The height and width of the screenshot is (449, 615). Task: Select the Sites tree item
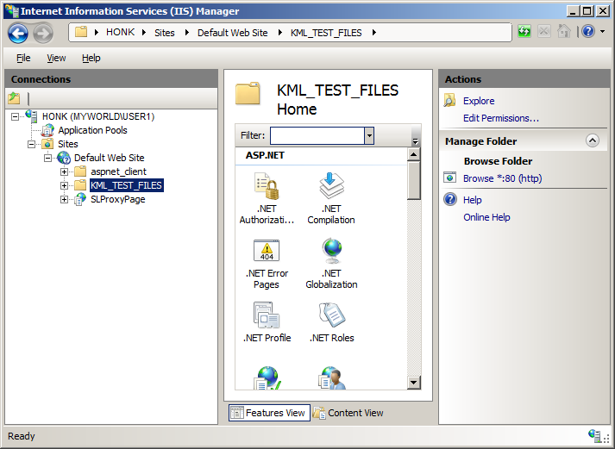(68, 144)
